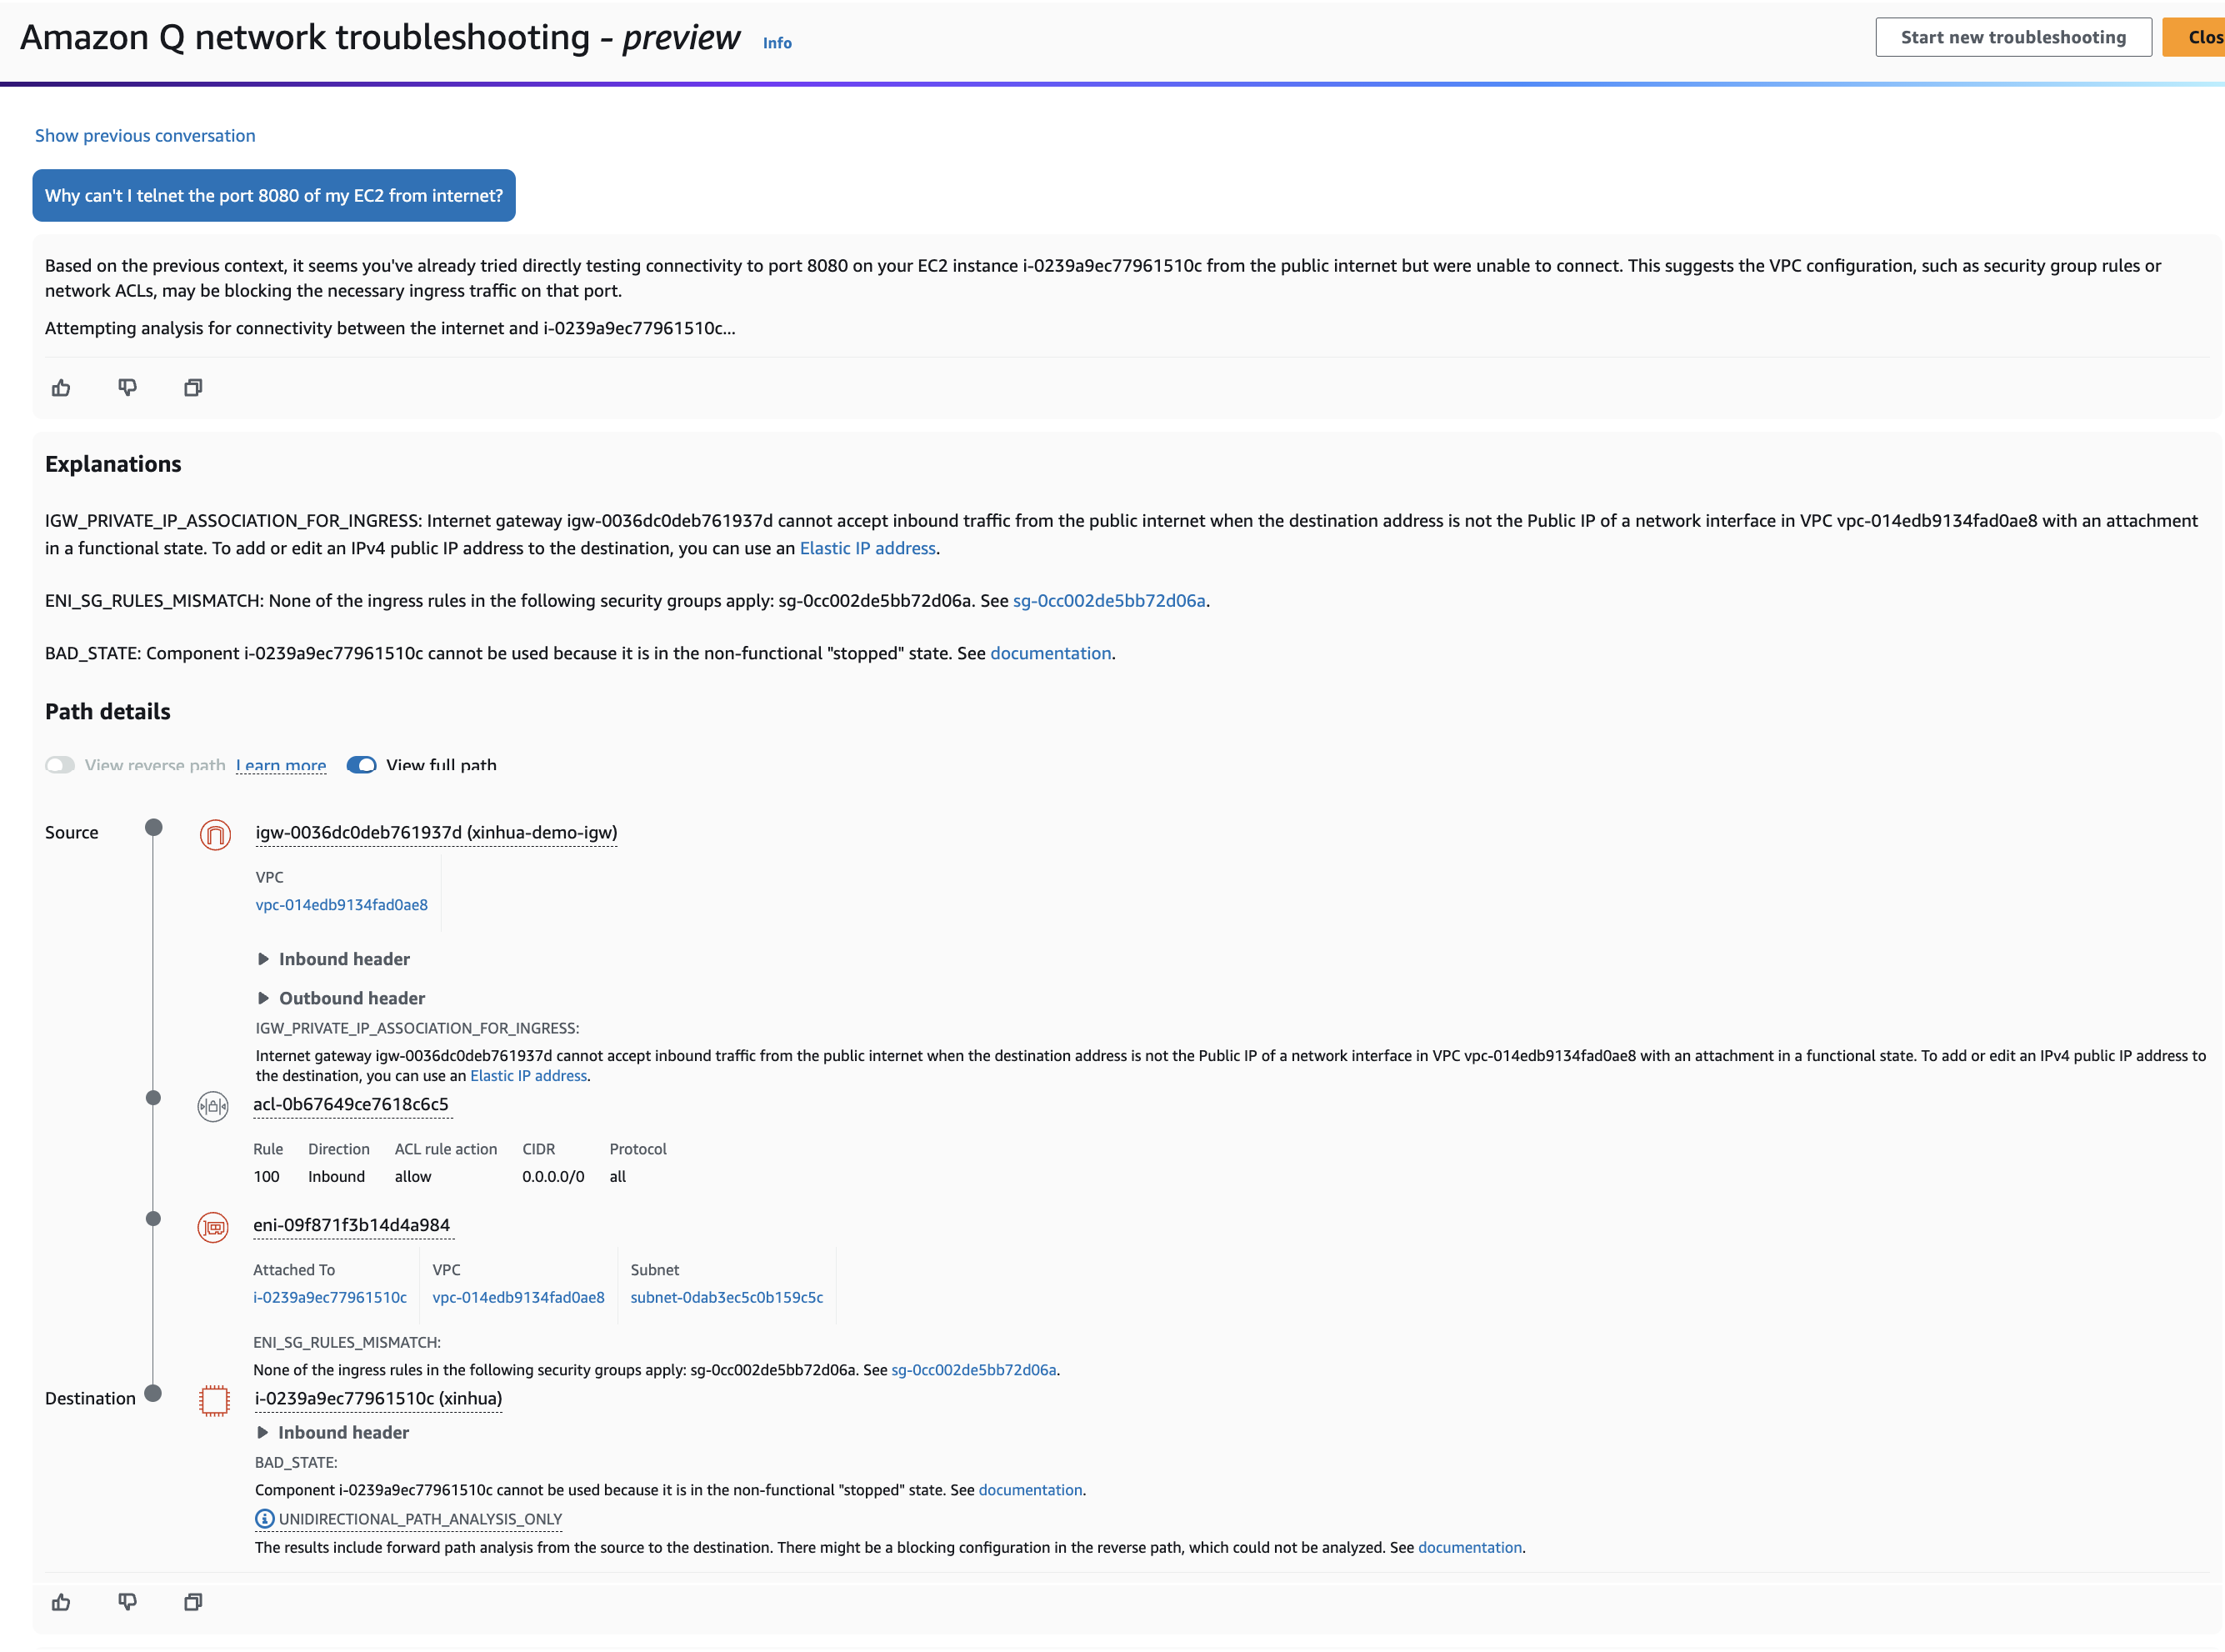
Task: Click the EC2 instance chip icon
Action: point(214,1400)
